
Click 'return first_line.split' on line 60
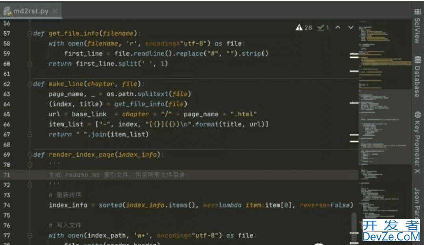(93, 64)
